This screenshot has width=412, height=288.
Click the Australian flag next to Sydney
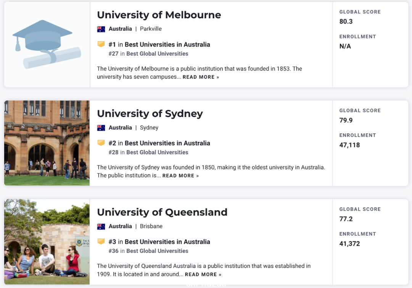click(x=101, y=128)
